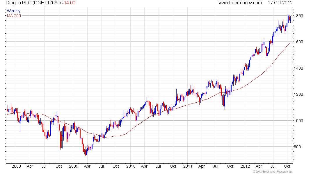
Task: Click the end of the MA 200 line
Action: [x=290, y=43]
